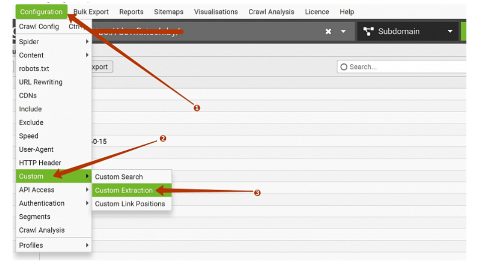Open the Reports menu
Viewport: 485px width, 270px height.
(x=131, y=12)
